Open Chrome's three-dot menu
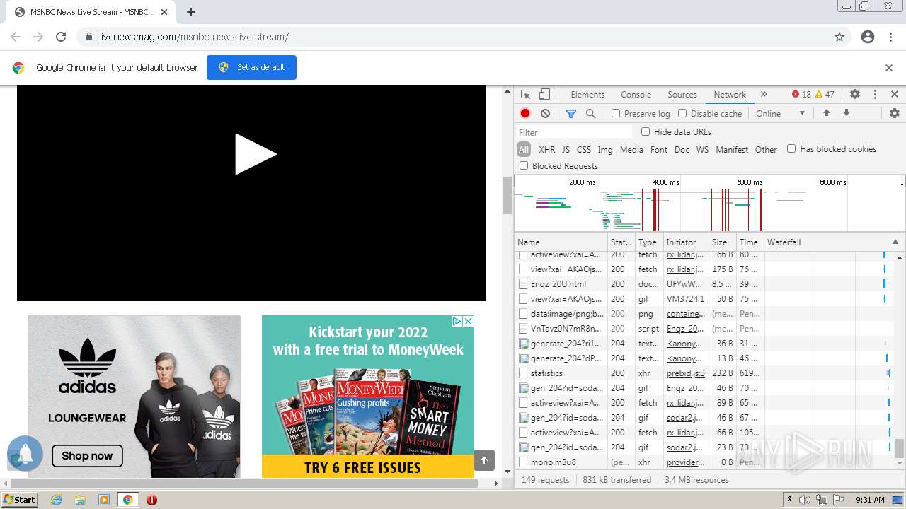This screenshot has height=509, width=906. click(x=890, y=37)
